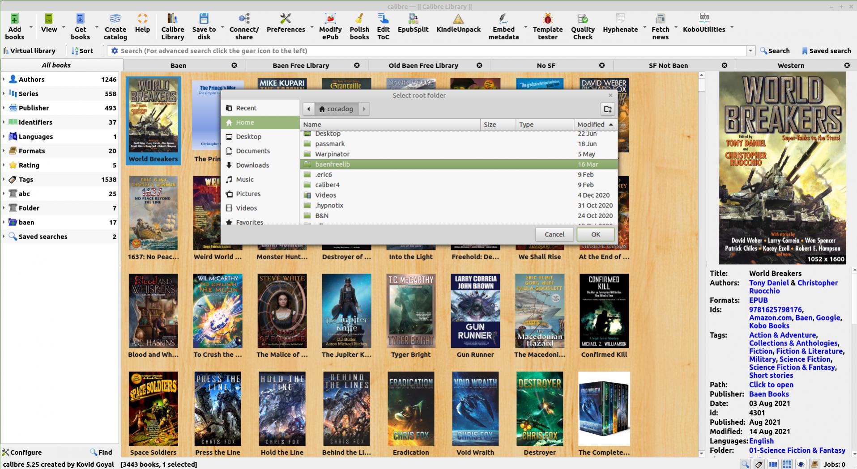Switch to the No SF tab

point(546,65)
